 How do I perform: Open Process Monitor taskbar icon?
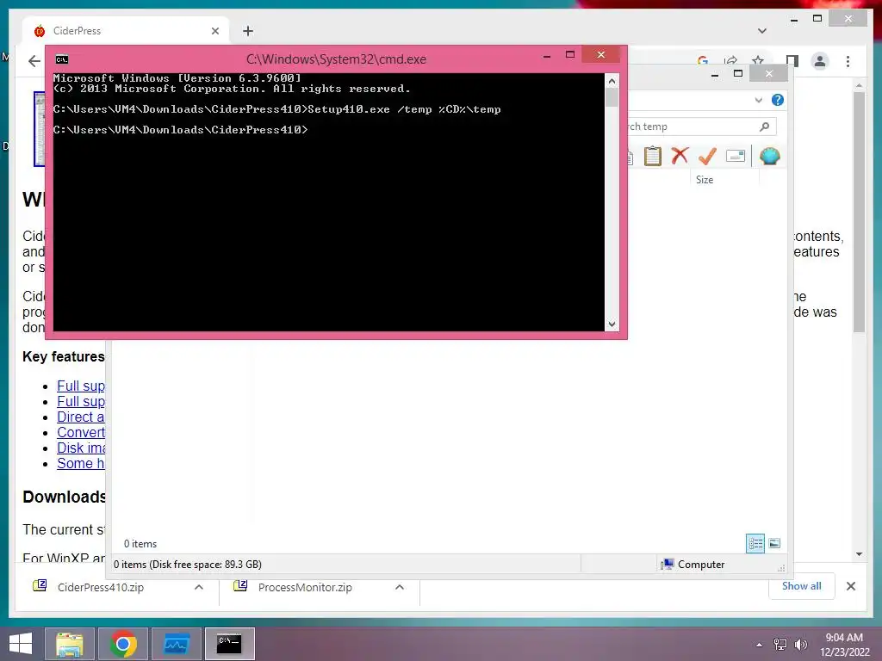pyautogui.click(x=176, y=644)
